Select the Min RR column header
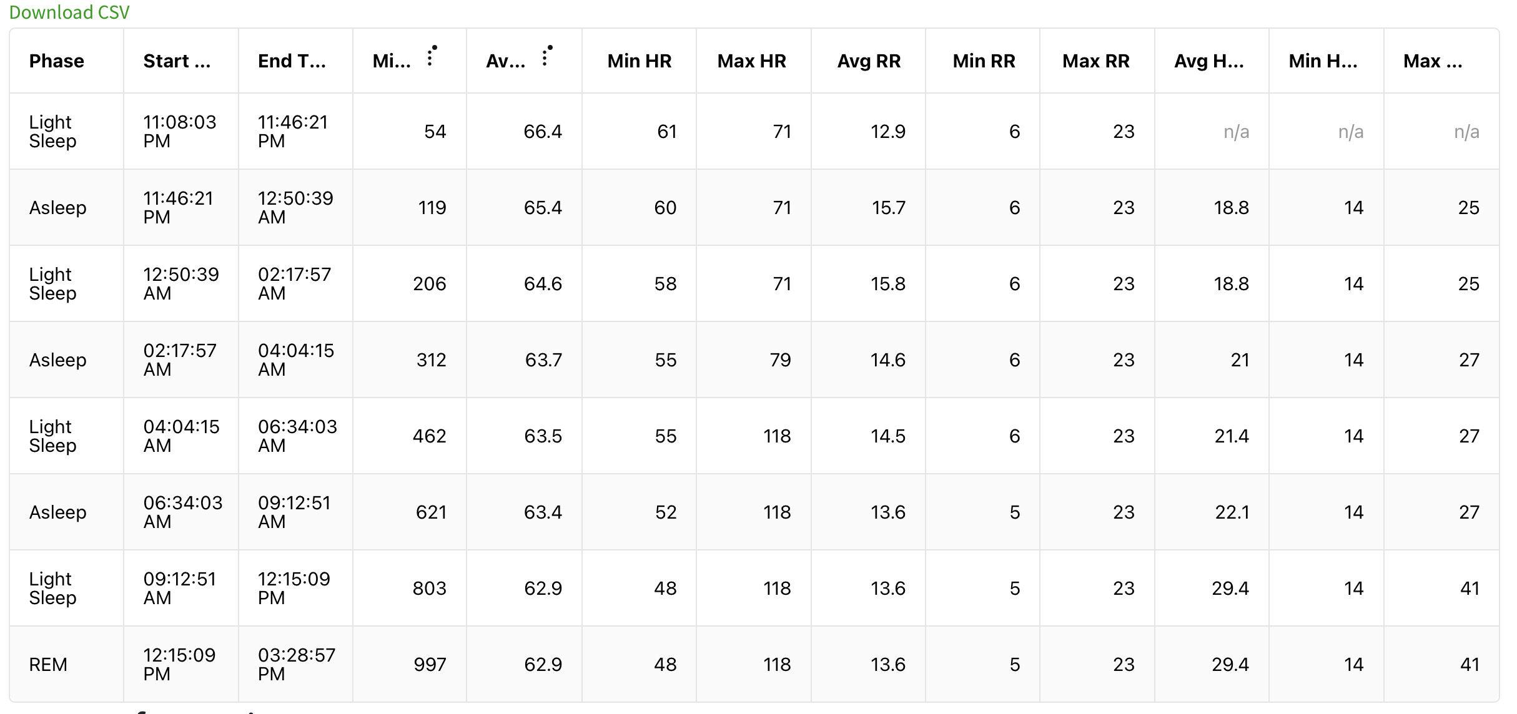Image resolution: width=1517 pixels, height=714 pixels. [x=984, y=61]
